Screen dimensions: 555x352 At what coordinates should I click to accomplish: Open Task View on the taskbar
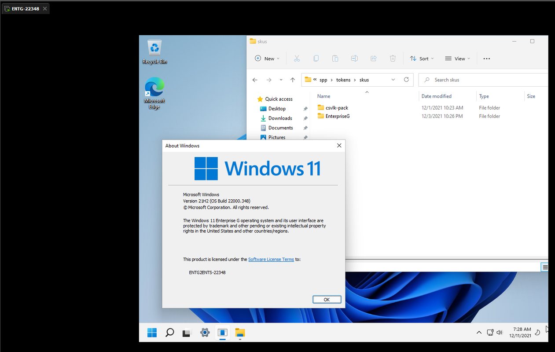coord(187,333)
